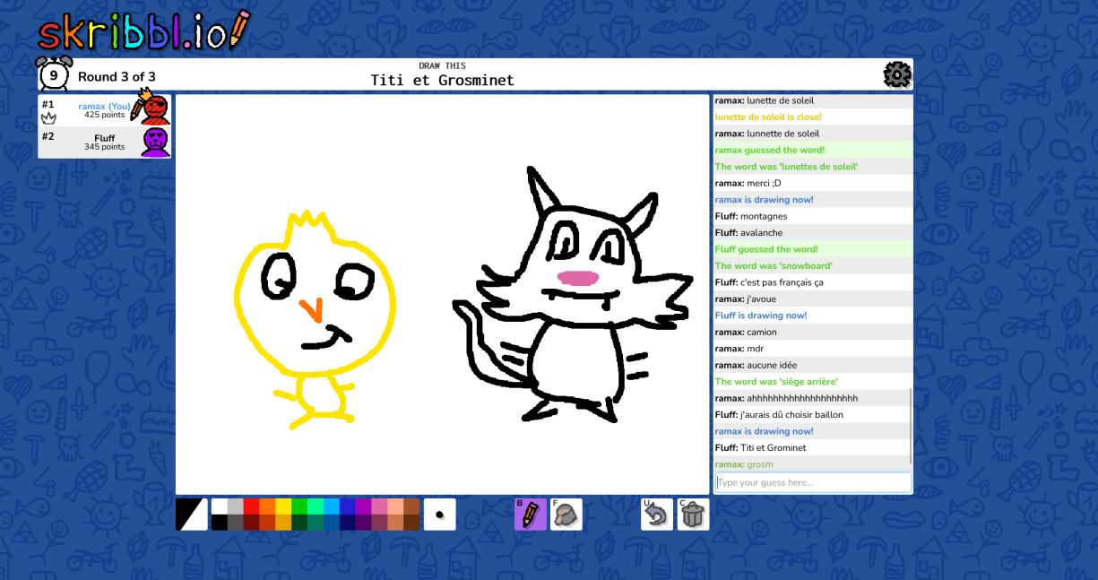Clear canvas with the trash can
Viewport: 1098px width, 580px height.
tap(693, 515)
